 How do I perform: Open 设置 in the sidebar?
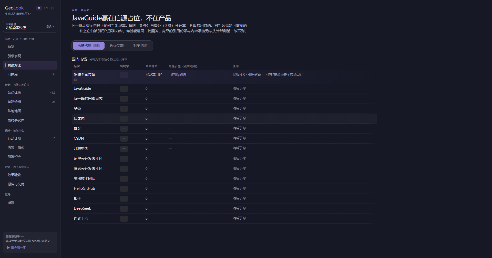point(30,202)
